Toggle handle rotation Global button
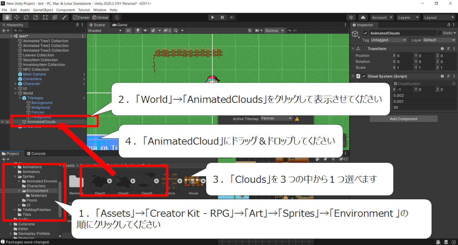The width and height of the screenshot is (458, 245). (100, 17)
